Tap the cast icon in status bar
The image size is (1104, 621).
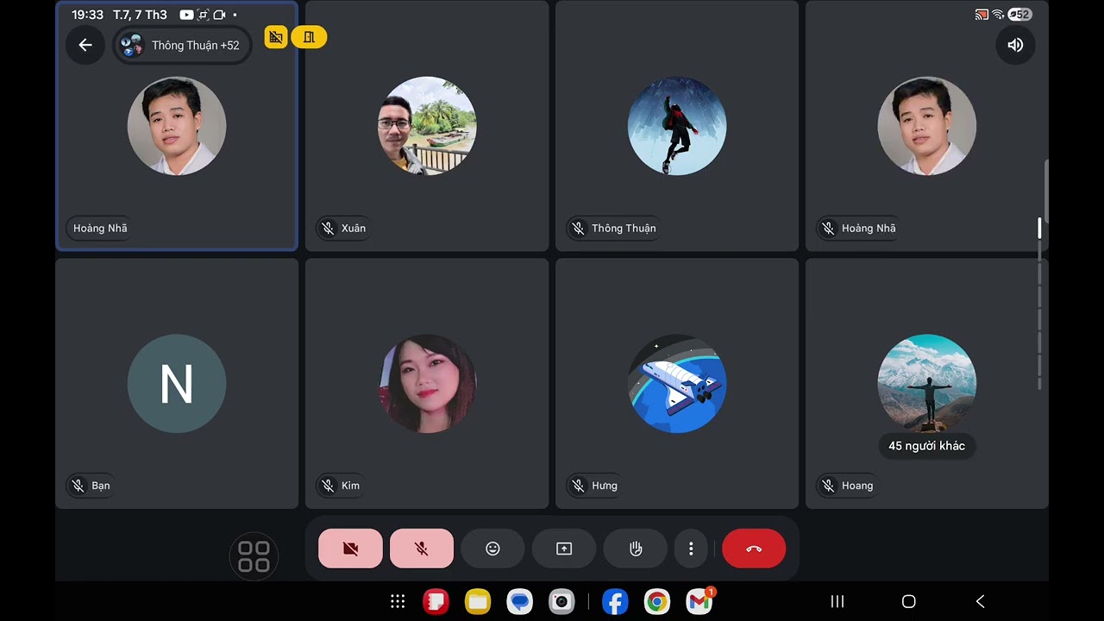(982, 14)
